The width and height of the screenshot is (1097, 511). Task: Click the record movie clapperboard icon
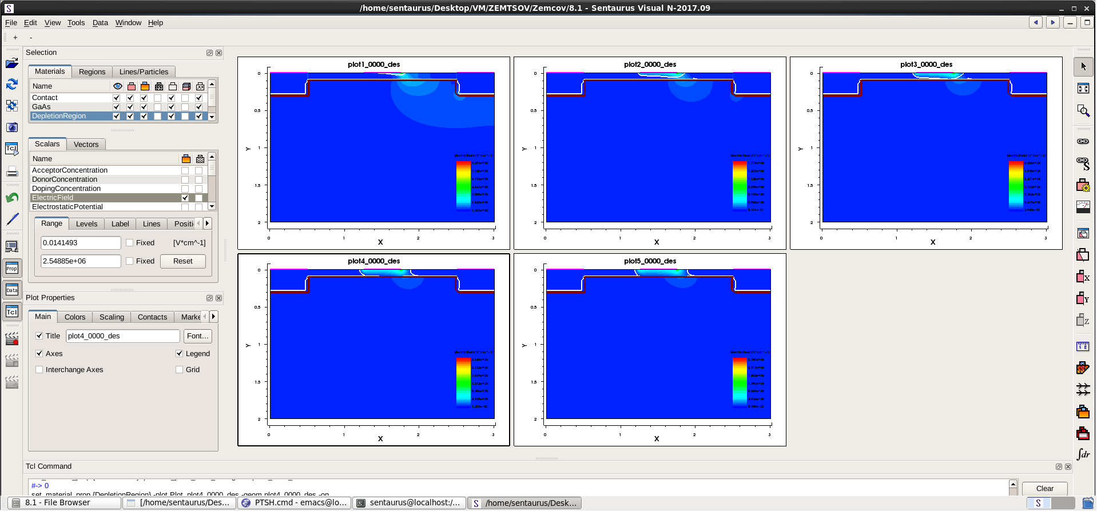click(11, 338)
